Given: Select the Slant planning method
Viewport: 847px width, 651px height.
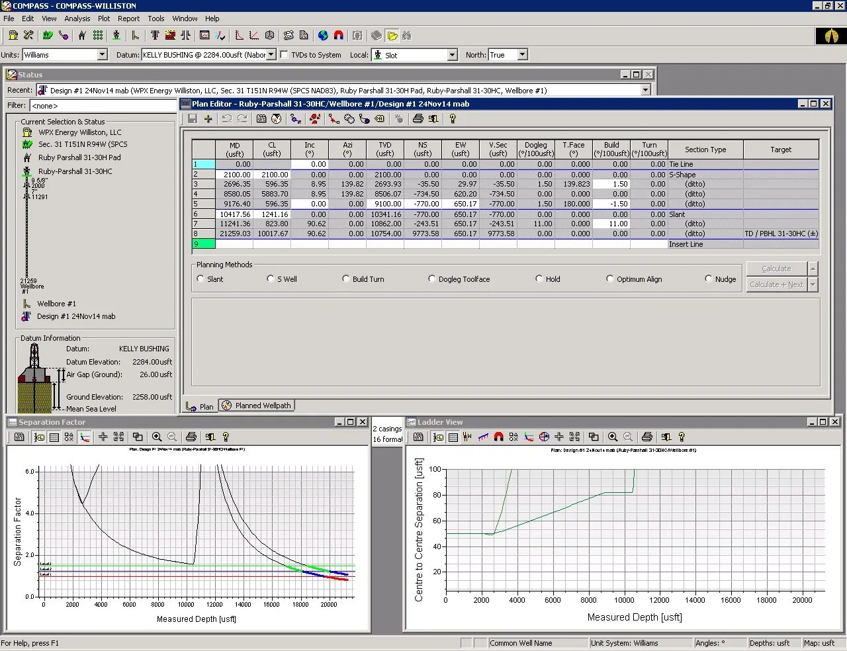Looking at the screenshot, I should coord(201,279).
